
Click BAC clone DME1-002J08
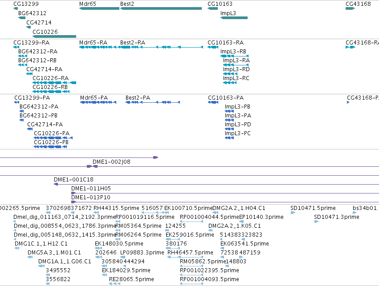(x=236, y=166)
